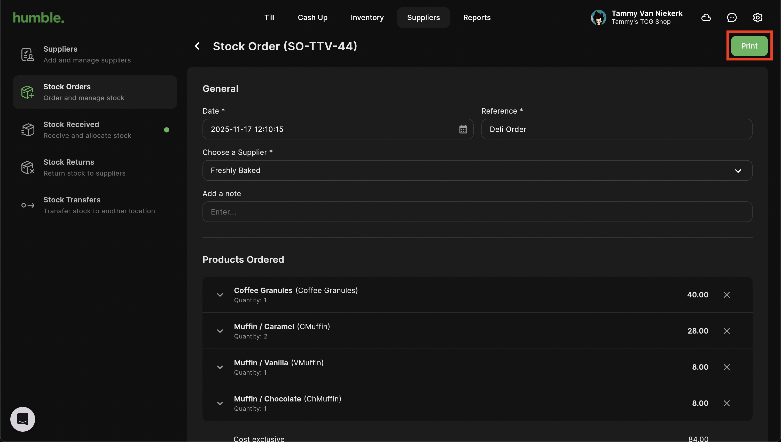Click the cloud sync icon

pyautogui.click(x=706, y=18)
